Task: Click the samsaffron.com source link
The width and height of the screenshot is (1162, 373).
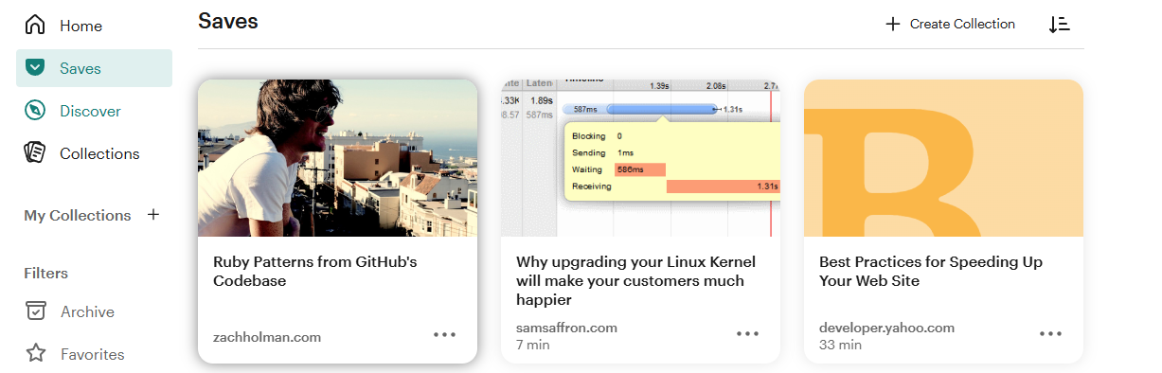Action: pyautogui.click(x=566, y=329)
